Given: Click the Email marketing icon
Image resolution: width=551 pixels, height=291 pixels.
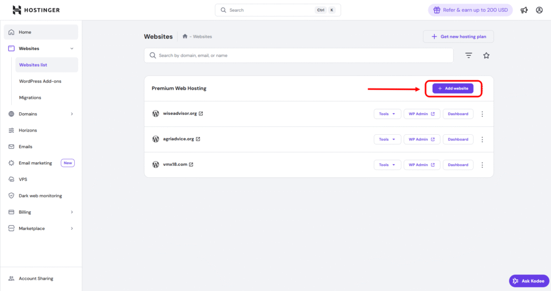Looking at the screenshot, I should 11,163.
